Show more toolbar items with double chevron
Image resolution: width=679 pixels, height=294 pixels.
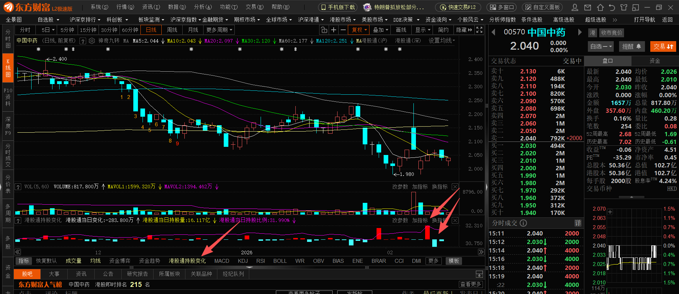coord(615,20)
